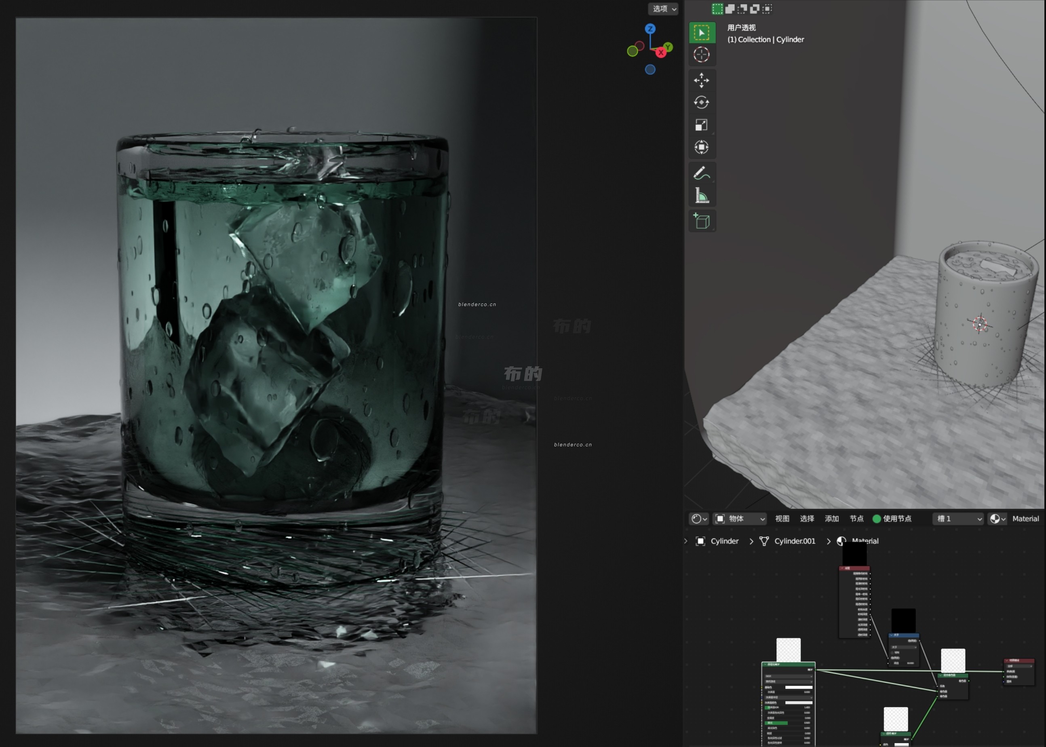1046x747 pixels.
Task: Set selection mode to new selection
Action: tap(717, 9)
